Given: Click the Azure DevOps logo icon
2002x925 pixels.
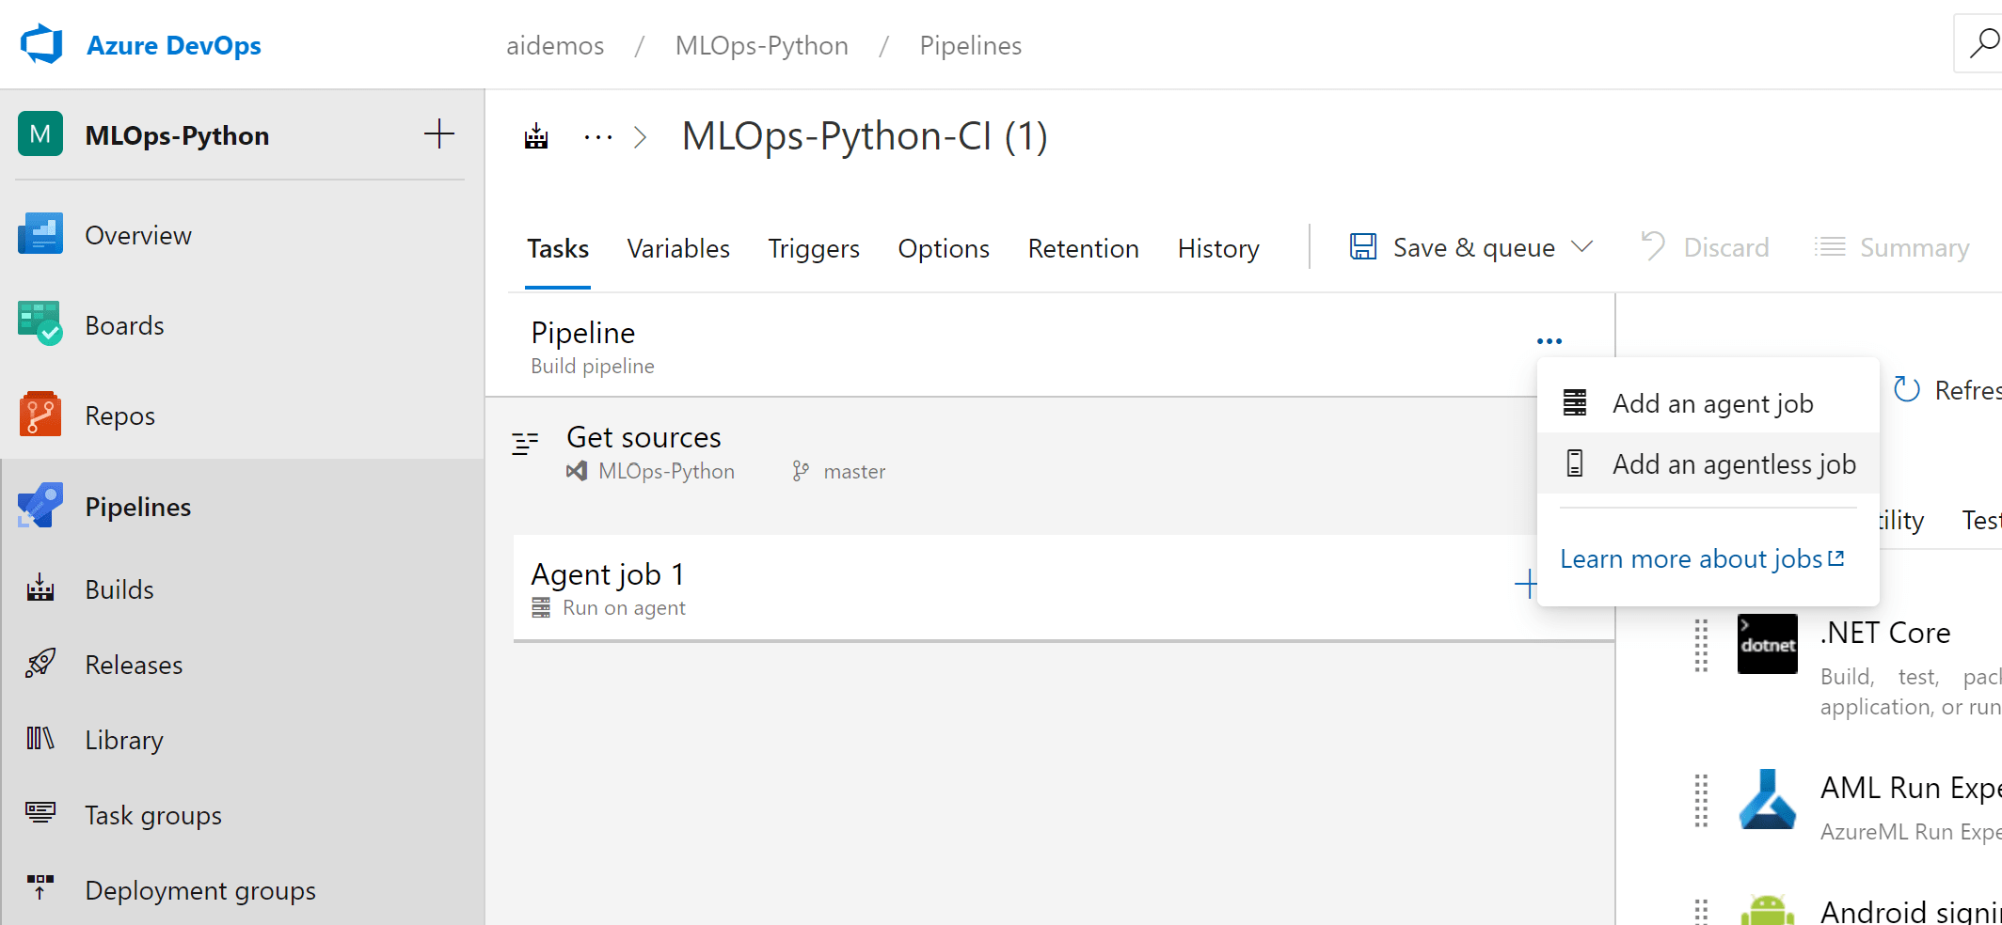Looking at the screenshot, I should (41, 44).
